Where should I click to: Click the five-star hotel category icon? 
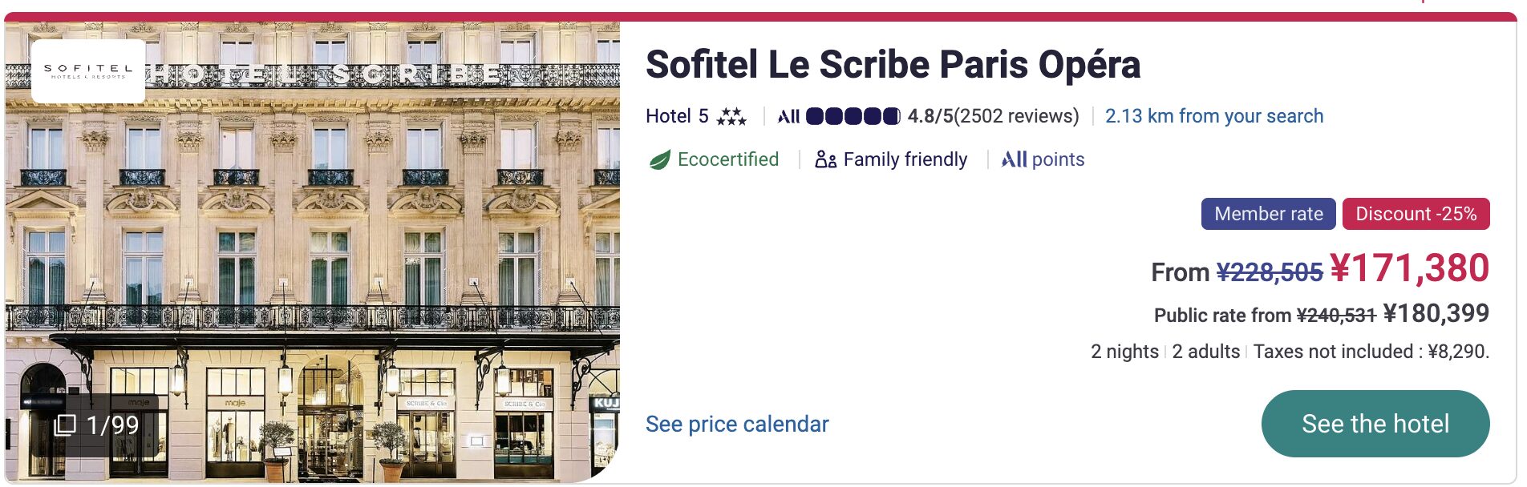[731, 117]
